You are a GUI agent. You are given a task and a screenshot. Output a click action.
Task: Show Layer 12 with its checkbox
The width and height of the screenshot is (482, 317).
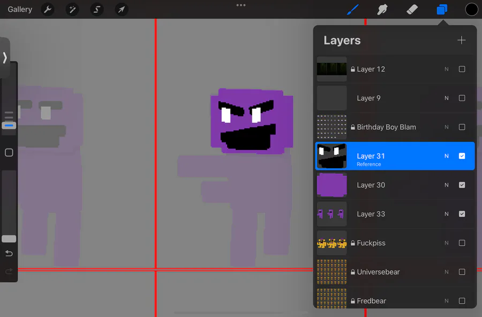[x=462, y=69]
